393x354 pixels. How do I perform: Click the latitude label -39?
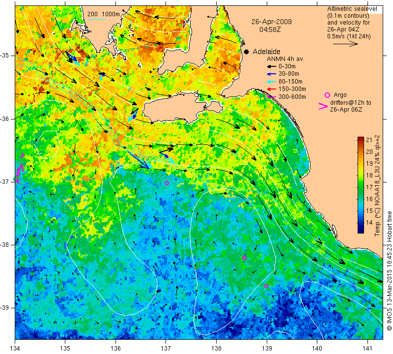5,308
